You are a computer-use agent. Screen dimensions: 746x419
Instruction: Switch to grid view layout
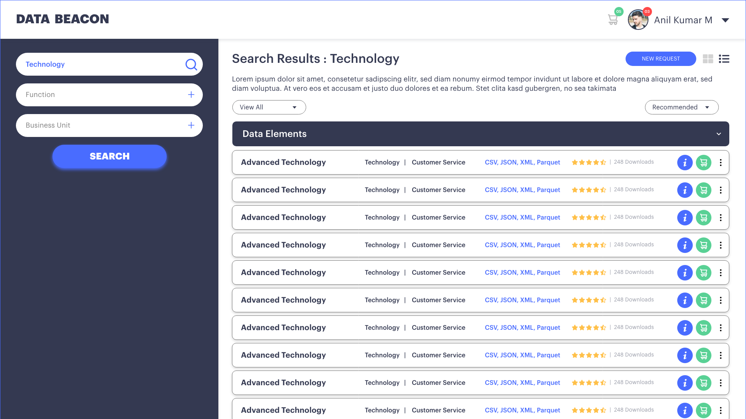click(x=708, y=59)
